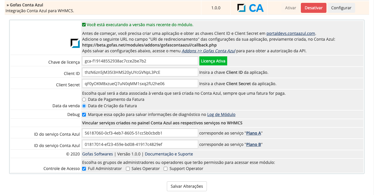The image size is (374, 195).
Task: Edit Conta Azul service ID for Plano A
Action: (140, 133)
